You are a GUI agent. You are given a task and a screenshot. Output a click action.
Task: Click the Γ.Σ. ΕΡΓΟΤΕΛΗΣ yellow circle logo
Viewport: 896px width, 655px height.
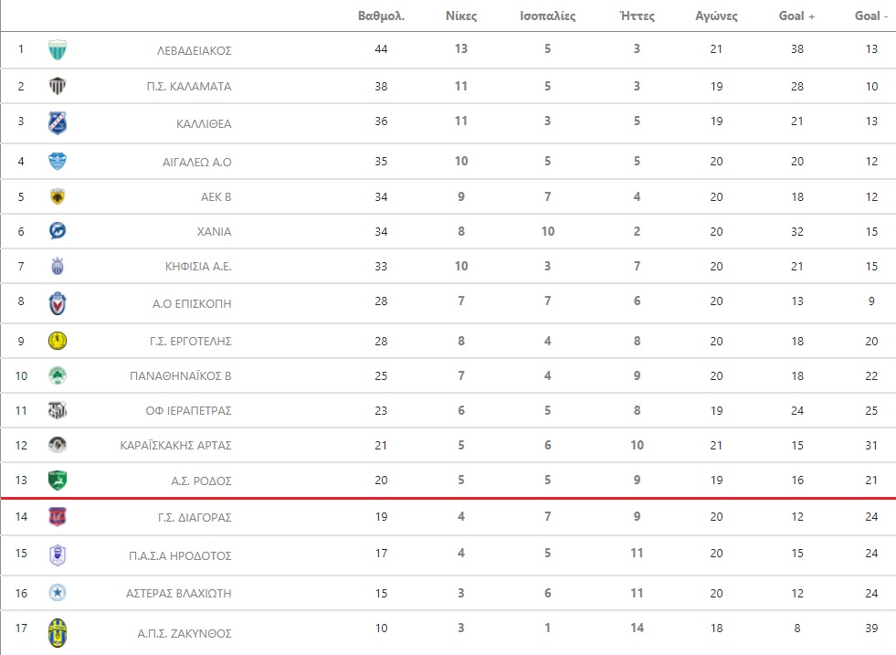pos(58,341)
